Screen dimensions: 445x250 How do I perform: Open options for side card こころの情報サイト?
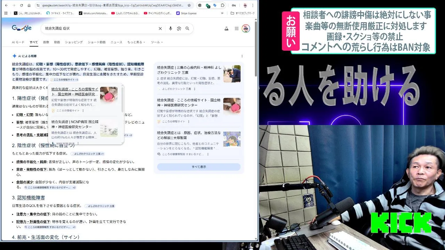pyautogui.click(x=189, y=122)
